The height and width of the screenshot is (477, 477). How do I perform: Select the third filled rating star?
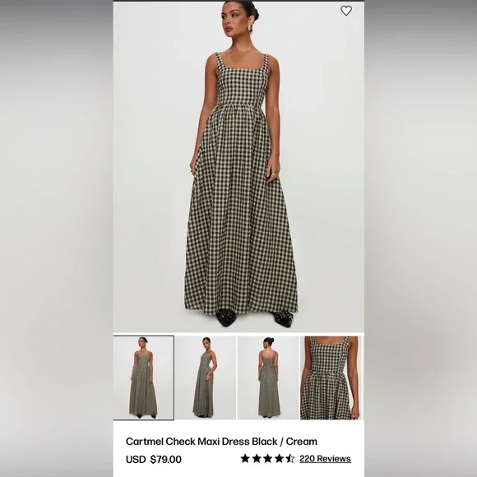click(268, 458)
